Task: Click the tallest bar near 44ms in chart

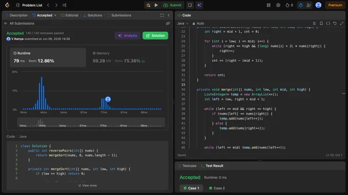Action: point(41,93)
